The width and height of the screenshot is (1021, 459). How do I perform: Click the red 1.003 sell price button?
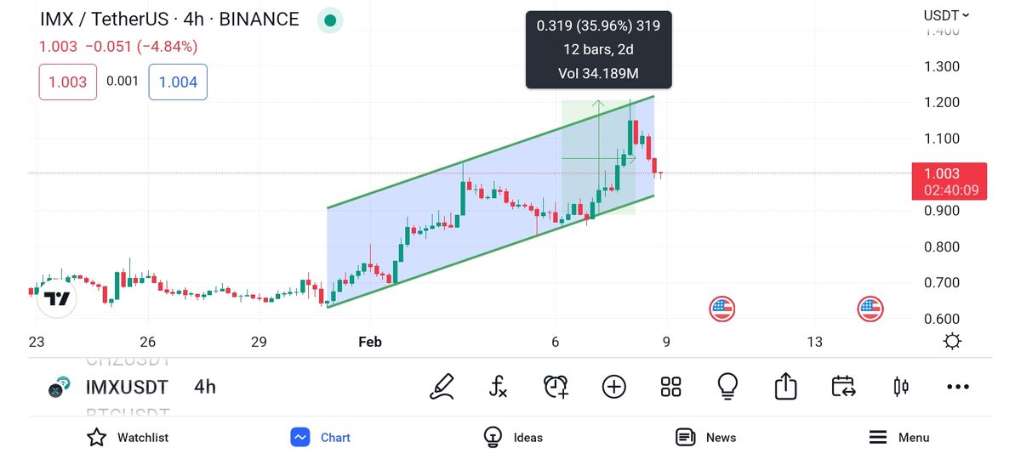point(68,82)
